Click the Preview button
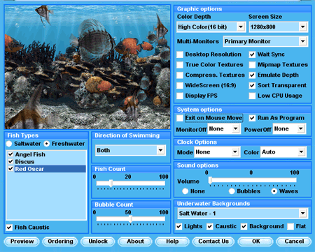This screenshot has width=315, height=252. tap(22, 242)
